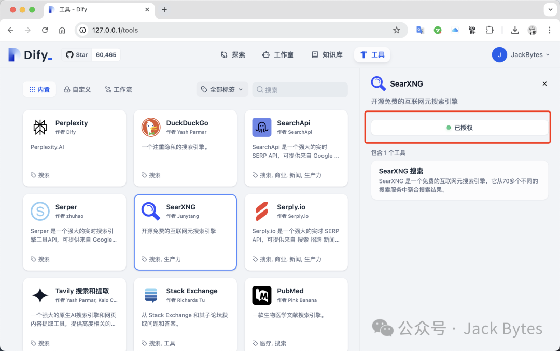View site information icon in address bar
Viewport: 560px width, 351px height.
82,30
